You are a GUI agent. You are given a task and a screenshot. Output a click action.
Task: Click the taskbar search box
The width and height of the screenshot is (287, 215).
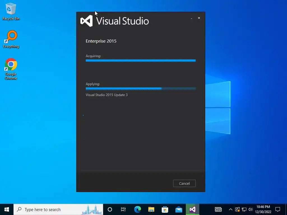[58, 209]
